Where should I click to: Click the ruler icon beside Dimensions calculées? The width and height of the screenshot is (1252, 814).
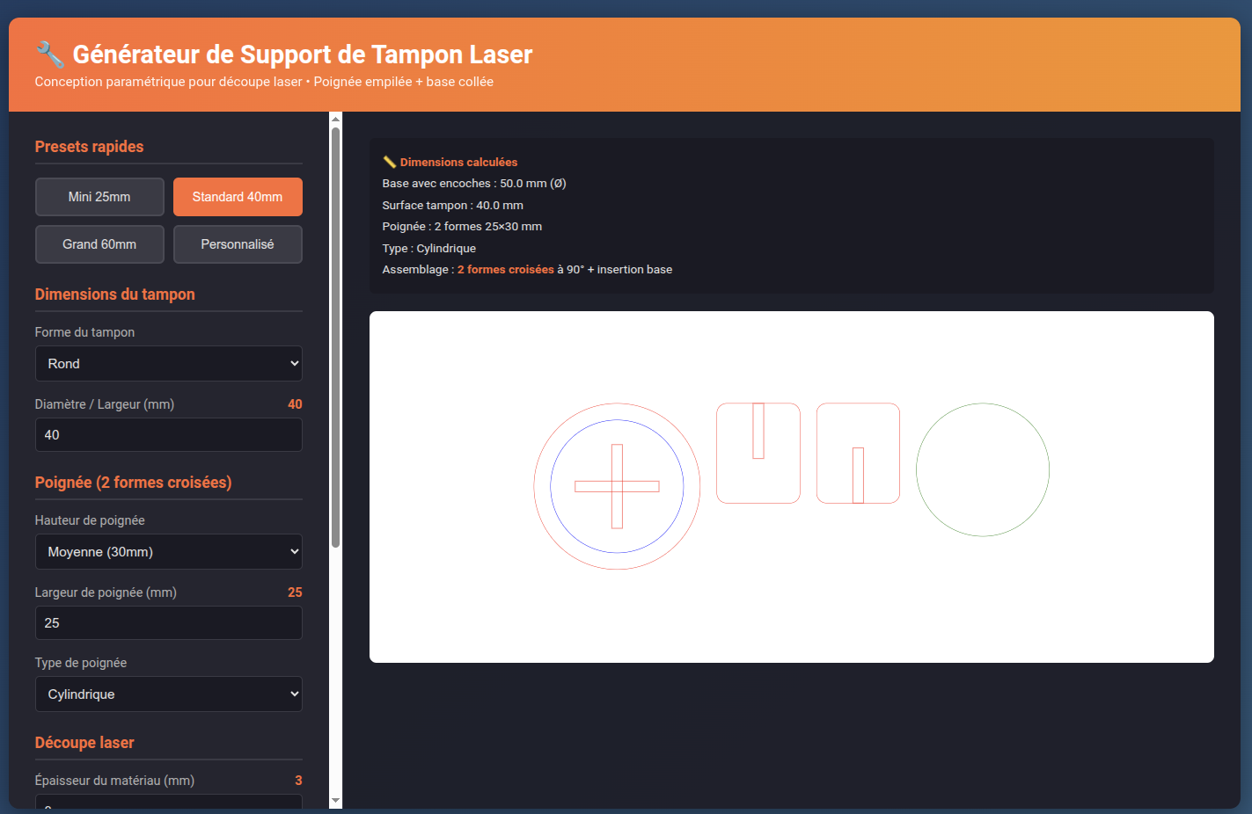coord(389,162)
